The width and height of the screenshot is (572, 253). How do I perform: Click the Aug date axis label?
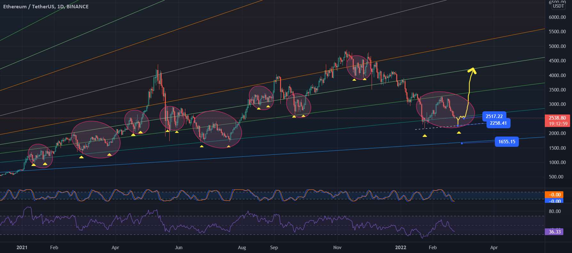tap(242, 248)
